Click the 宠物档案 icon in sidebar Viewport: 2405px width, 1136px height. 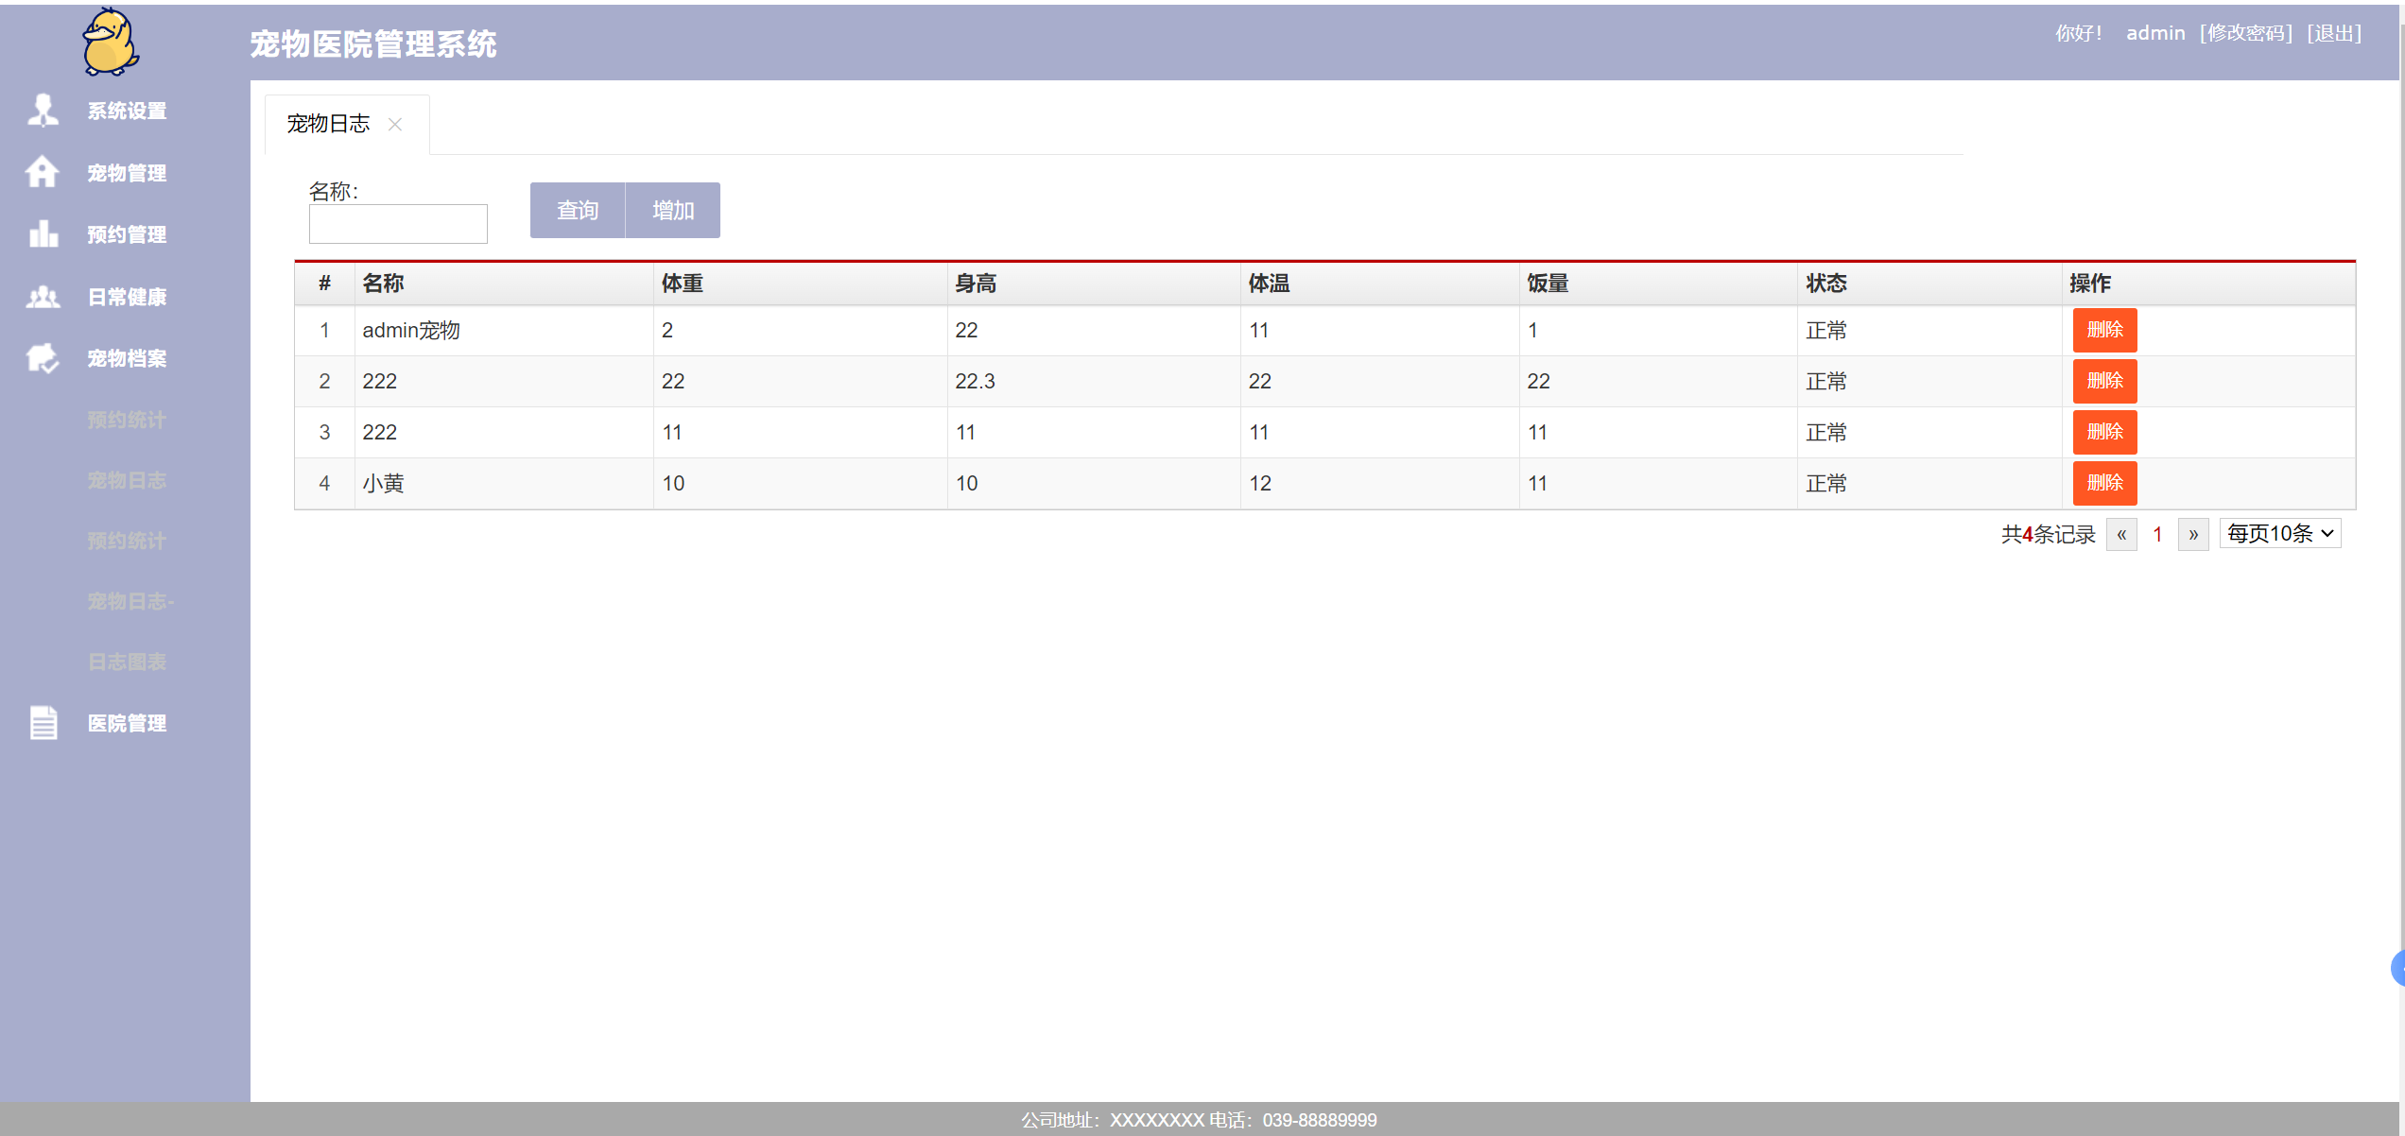[x=43, y=358]
